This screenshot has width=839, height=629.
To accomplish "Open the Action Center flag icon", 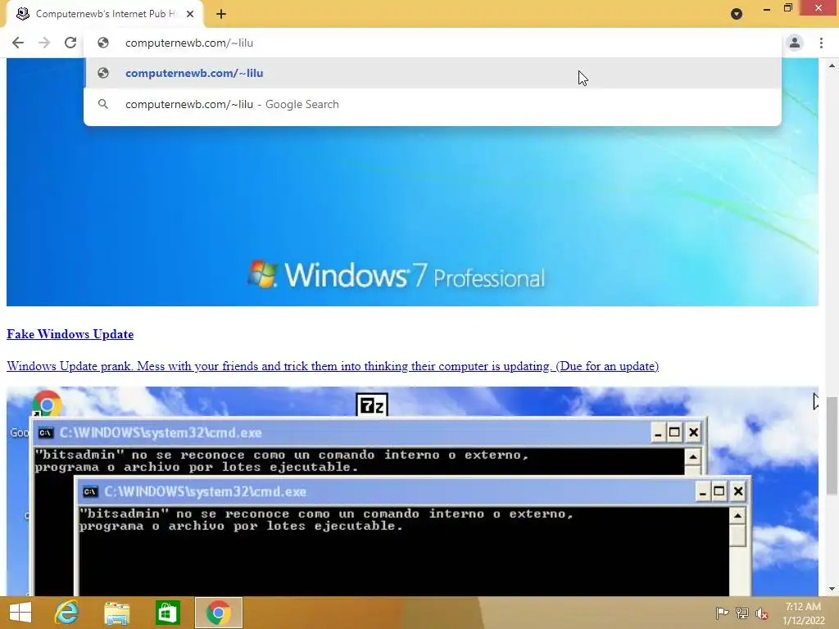I will coord(722,613).
